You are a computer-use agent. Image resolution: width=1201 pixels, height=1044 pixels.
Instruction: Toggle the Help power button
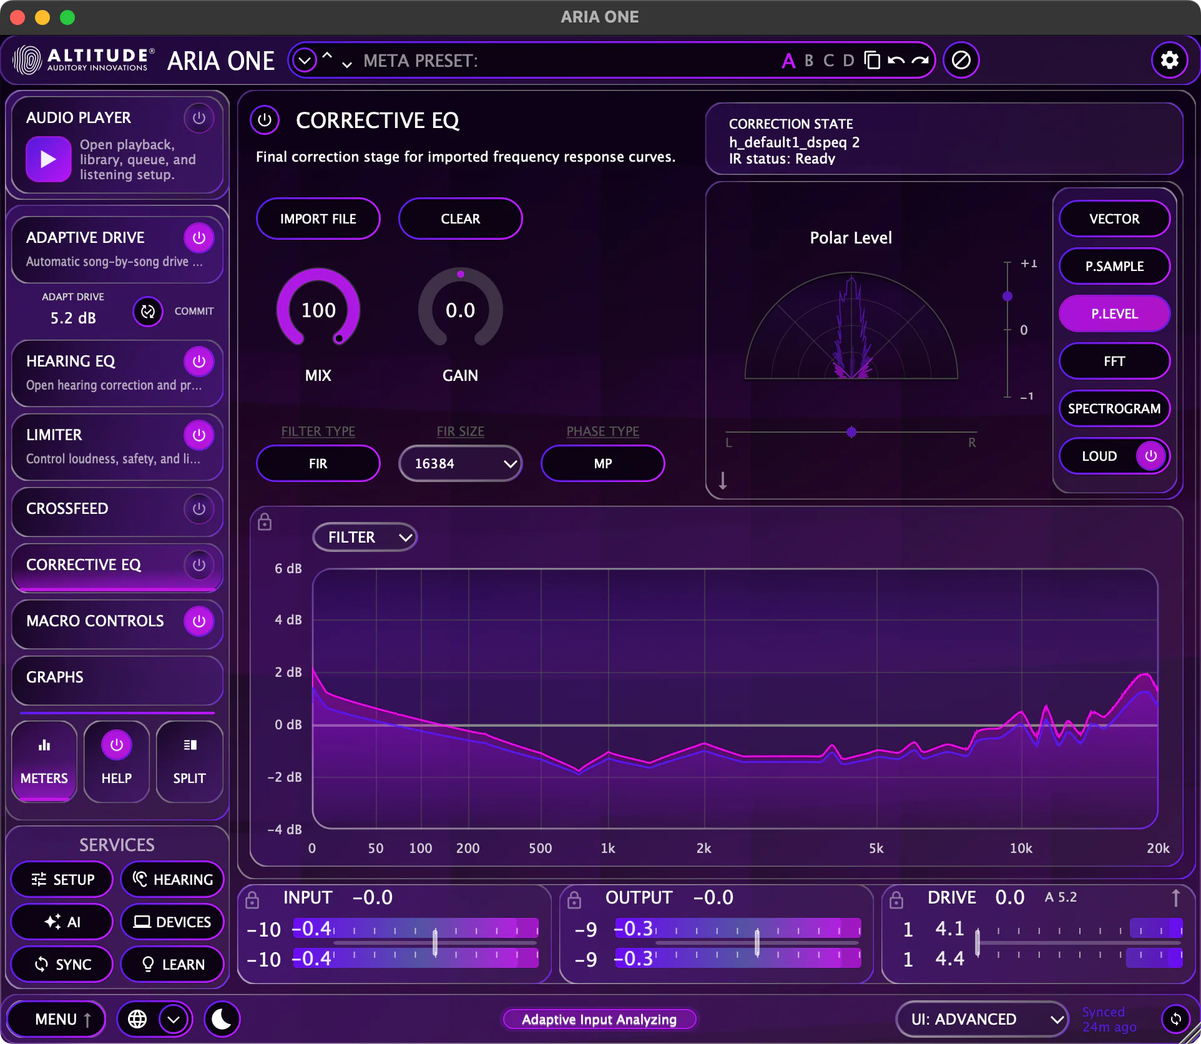click(x=117, y=745)
